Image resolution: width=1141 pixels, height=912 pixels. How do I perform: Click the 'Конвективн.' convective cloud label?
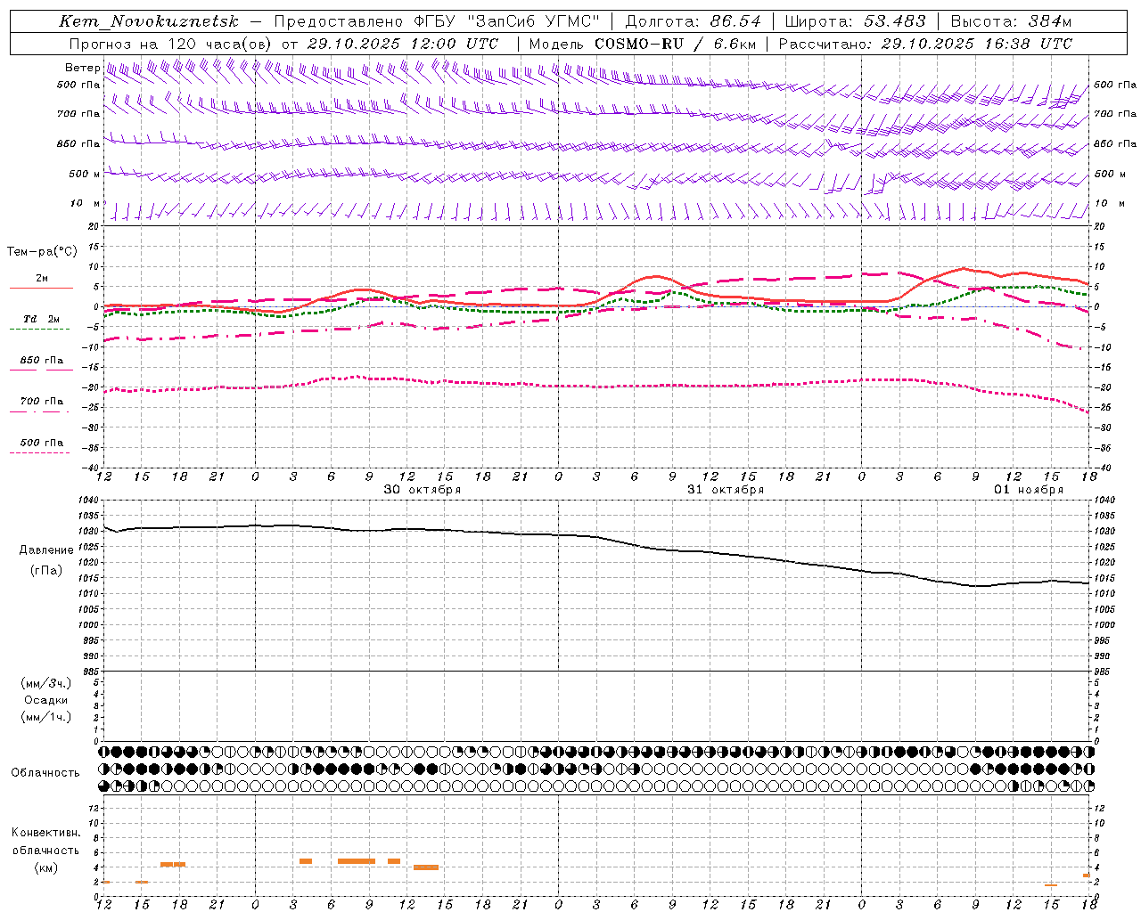45,833
